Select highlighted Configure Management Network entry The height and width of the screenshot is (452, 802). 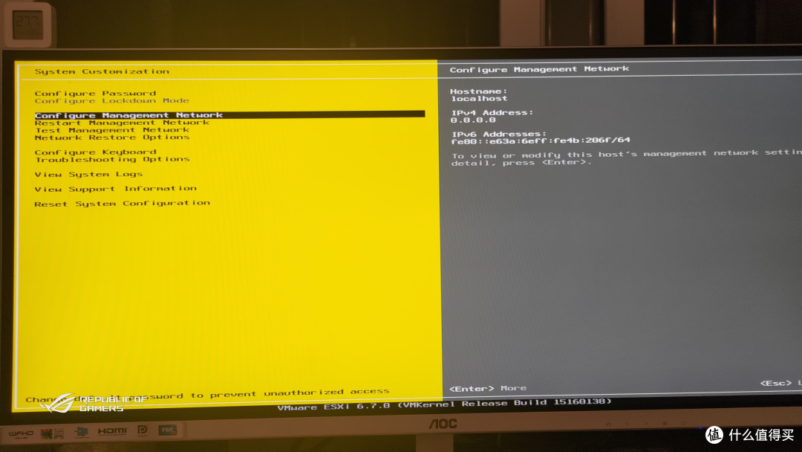click(x=229, y=114)
